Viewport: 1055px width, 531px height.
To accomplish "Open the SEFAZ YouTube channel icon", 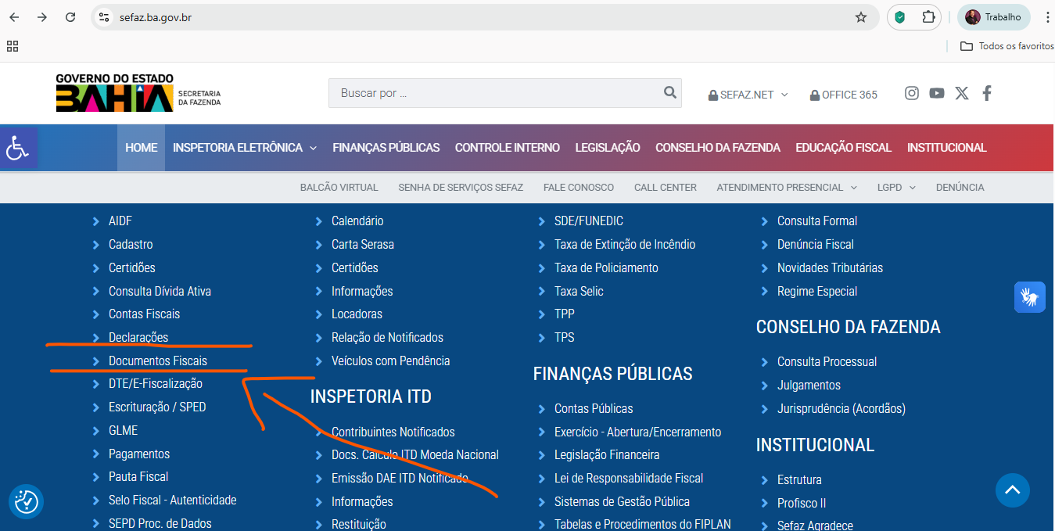I will (937, 93).
